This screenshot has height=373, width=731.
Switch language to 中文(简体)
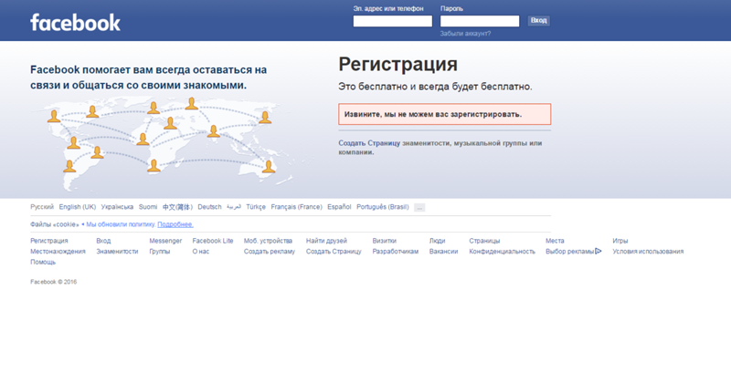[177, 207]
